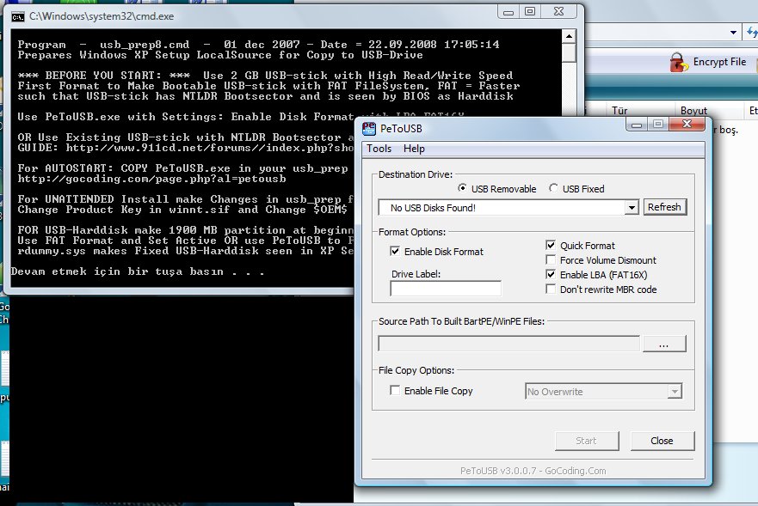This screenshot has width=758, height=506.
Task: Click the refresh arrows icon in the background window
Action: pyautogui.click(x=752, y=33)
